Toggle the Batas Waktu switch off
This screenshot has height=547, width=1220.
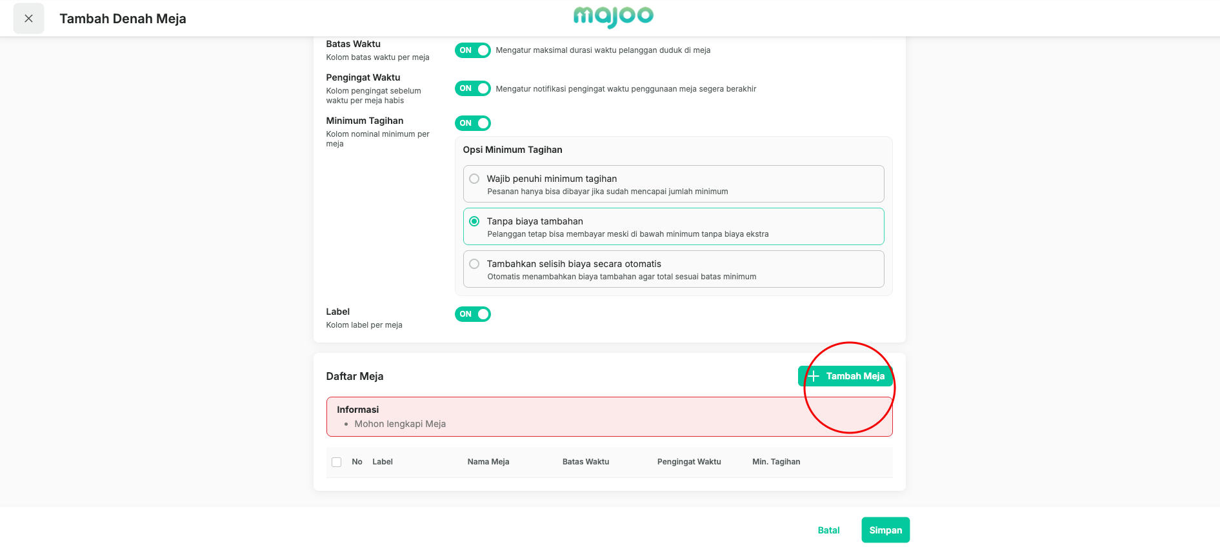472,50
